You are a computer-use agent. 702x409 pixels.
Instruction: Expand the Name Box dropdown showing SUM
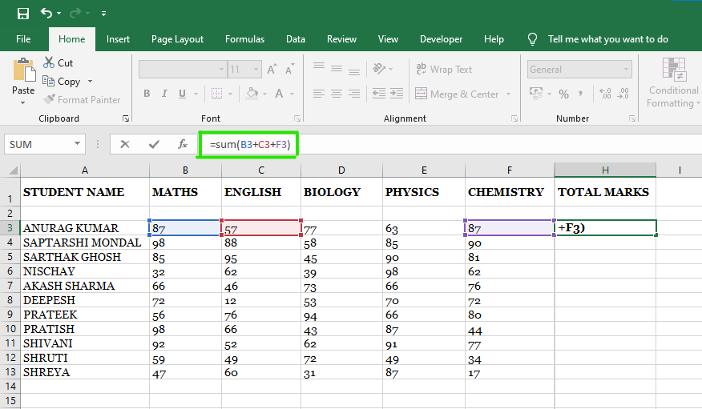(78, 144)
